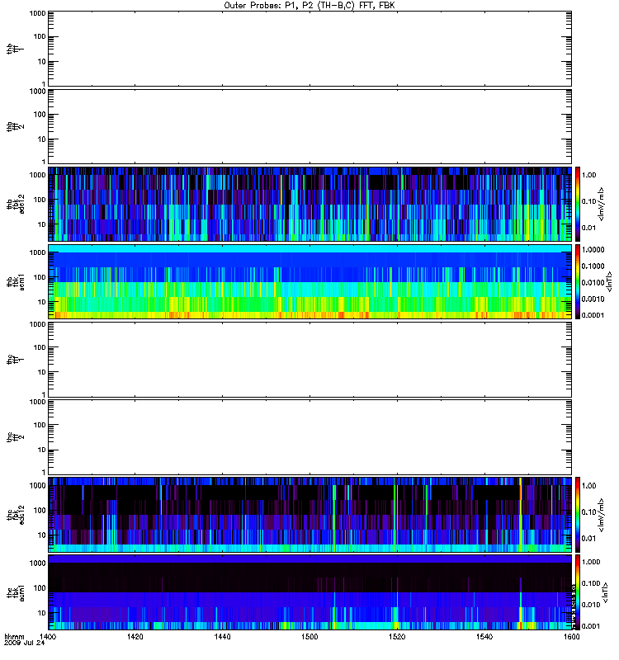Click the <|mV/m|> unit label beside thc edc12 color bar

(x=602, y=515)
